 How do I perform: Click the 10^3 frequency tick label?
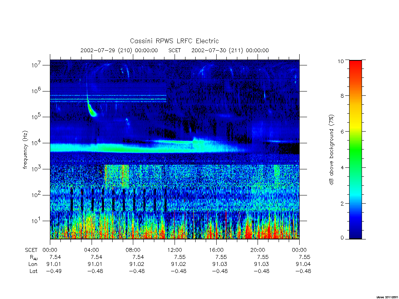pyautogui.click(x=37, y=169)
